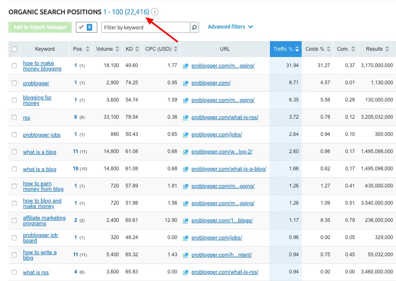Tick the select-all checkbox in table header
This screenshot has height=281, width=396.
pos(14,49)
